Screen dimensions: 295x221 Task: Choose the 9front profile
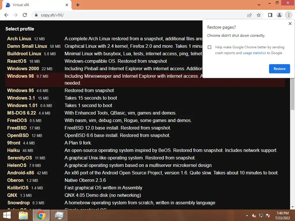pyautogui.click(x=14, y=143)
